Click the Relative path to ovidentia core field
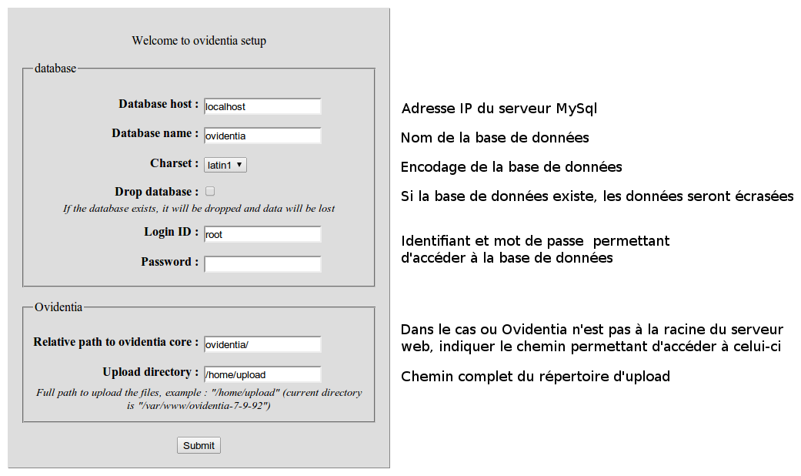The width and height of the screenshot is (801, 476). pos(262,344)
